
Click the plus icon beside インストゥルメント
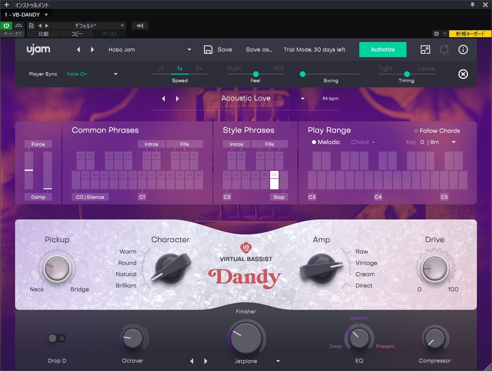coord(6,5)
